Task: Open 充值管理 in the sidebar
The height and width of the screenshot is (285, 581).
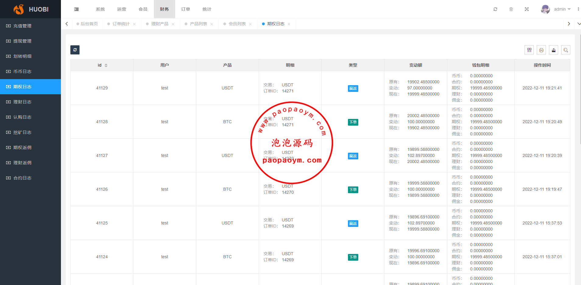Action: click(x=30, y=26)
